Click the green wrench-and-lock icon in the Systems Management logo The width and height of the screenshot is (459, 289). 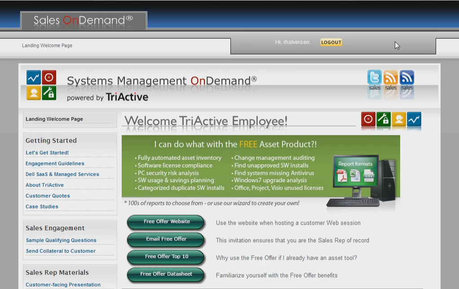pos(49,93)
